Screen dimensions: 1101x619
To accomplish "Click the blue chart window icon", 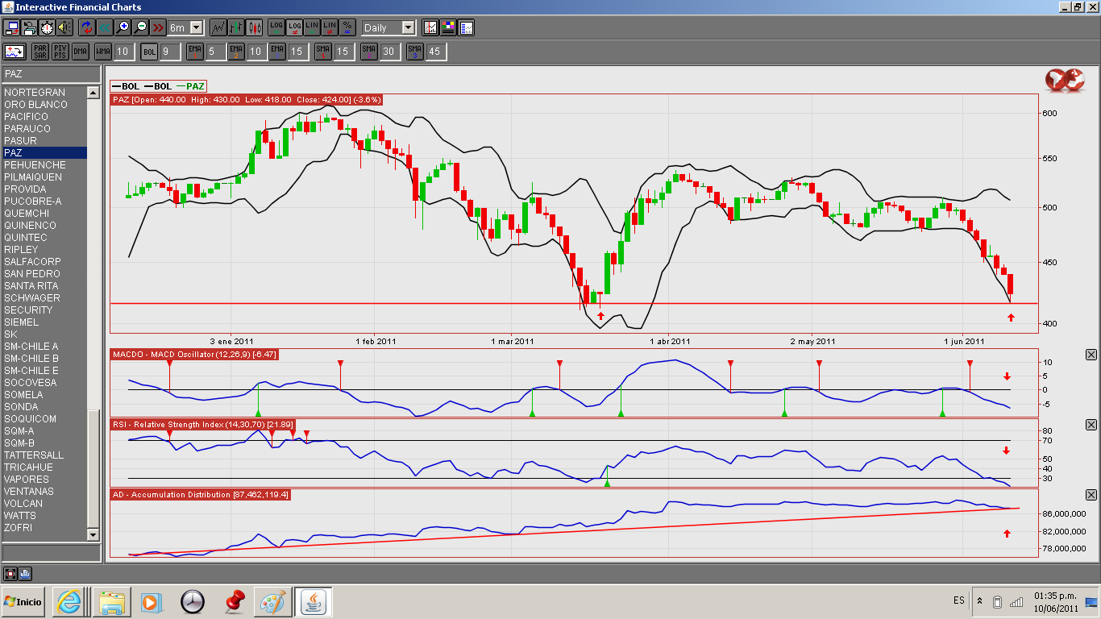I will pyautogui.click(x=466, y=27).
